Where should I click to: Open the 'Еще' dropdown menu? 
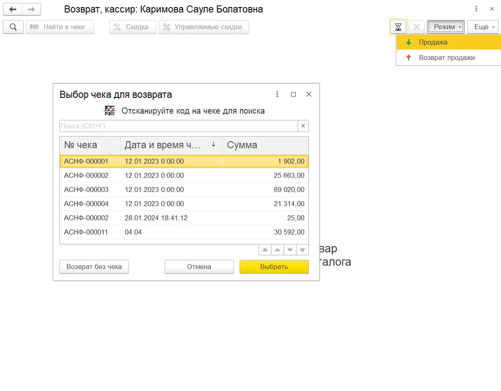tap(483, 27)
